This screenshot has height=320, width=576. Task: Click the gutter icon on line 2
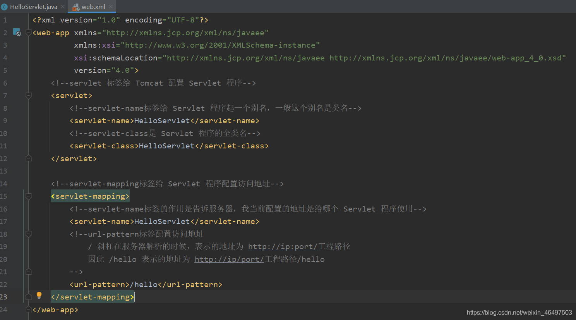coord(17,32)
